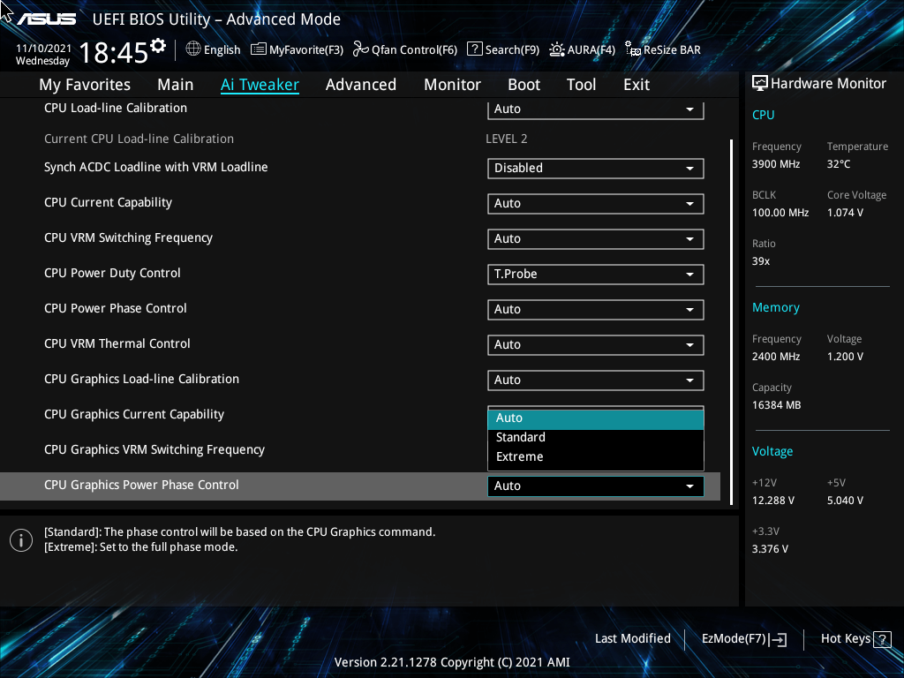Choose Standard in the open dropdown list

pos(596,438)
